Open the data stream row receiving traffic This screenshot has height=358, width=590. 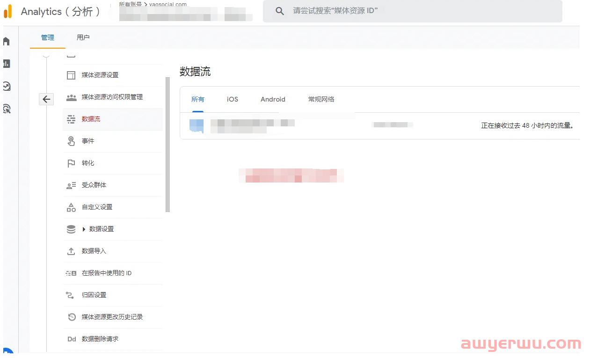(x=379, y=126)
